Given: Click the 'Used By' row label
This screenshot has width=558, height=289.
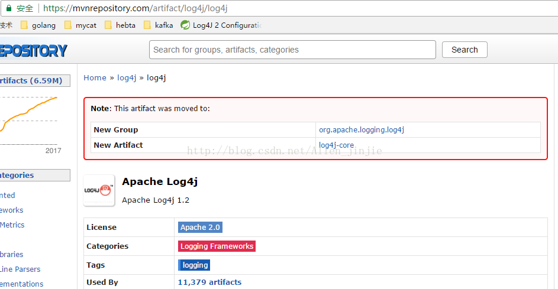Looking at the screenshot, I should coord(102,282).
